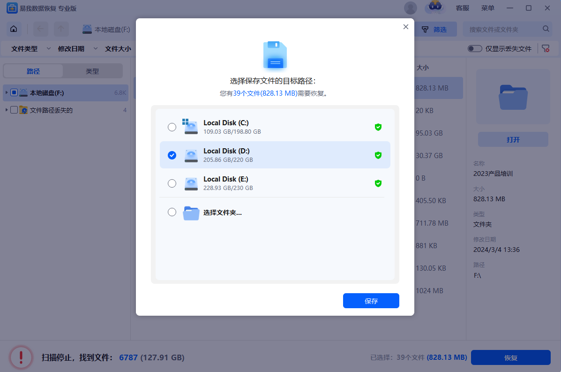Screen dimensions: 561x372
Task: Click the search magnifier icon
Action: click(x=546, y=29)
